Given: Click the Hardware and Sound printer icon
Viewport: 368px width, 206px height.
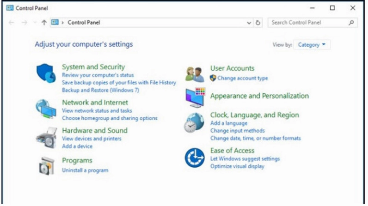Looking at the screenshot, I should pos(46,137).
